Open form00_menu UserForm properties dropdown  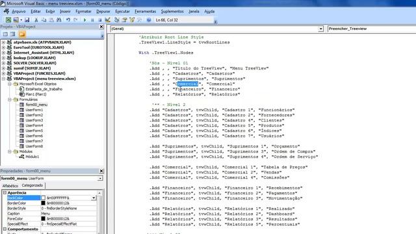click(100, 179)
